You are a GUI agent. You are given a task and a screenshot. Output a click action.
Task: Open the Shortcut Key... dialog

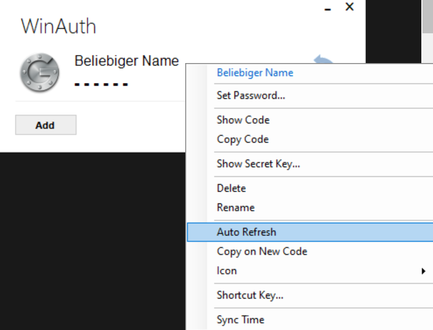tap(250, 295)
